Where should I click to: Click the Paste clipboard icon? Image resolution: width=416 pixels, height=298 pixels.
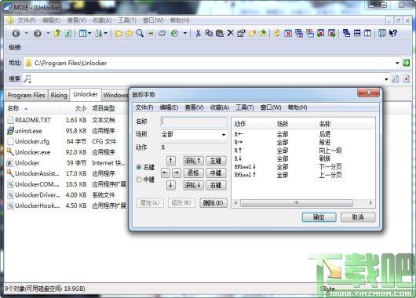tap(220, 34)
